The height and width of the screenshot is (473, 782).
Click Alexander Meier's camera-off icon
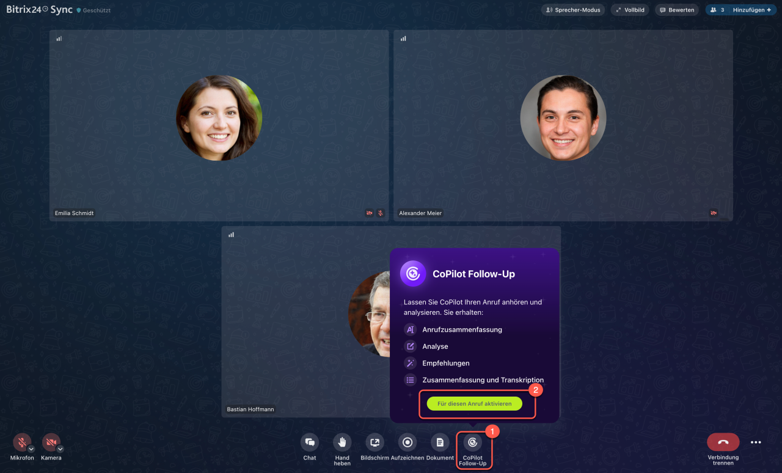click(714, 213)
